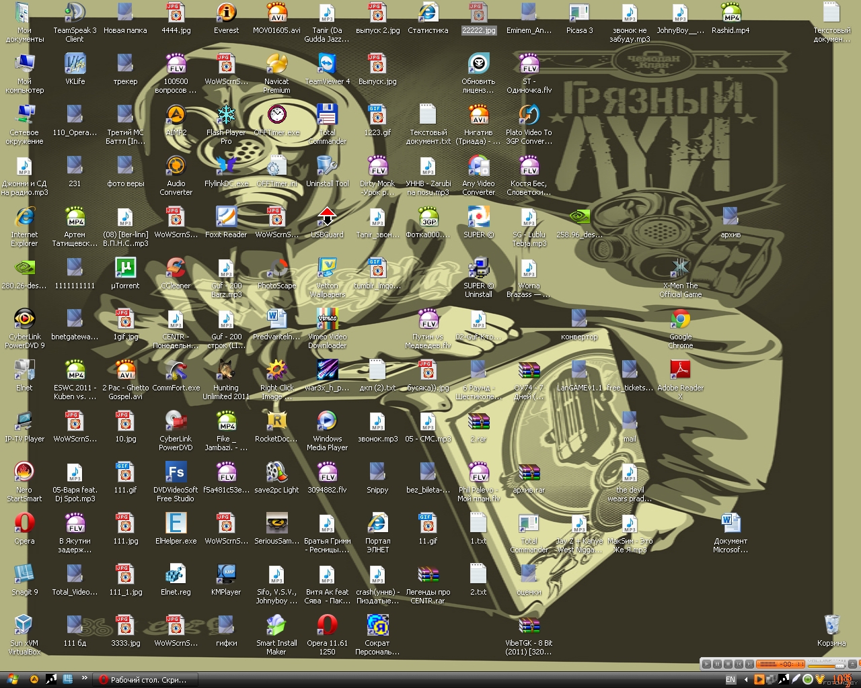
Task: Skip to previous track on mini player
Action: click(x=739, y=664)
